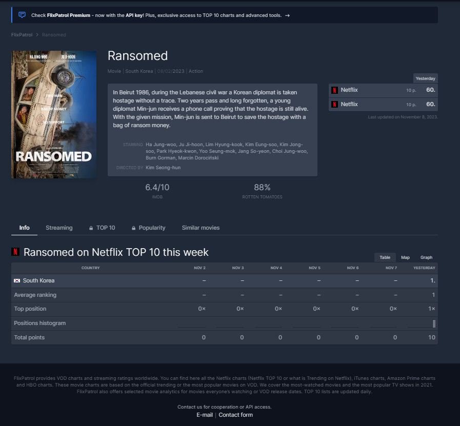Click Netflix logo beside 'Ransomed on Netflix' heading
The width and height of the screenshot is (460, 426).
[15, 252]
